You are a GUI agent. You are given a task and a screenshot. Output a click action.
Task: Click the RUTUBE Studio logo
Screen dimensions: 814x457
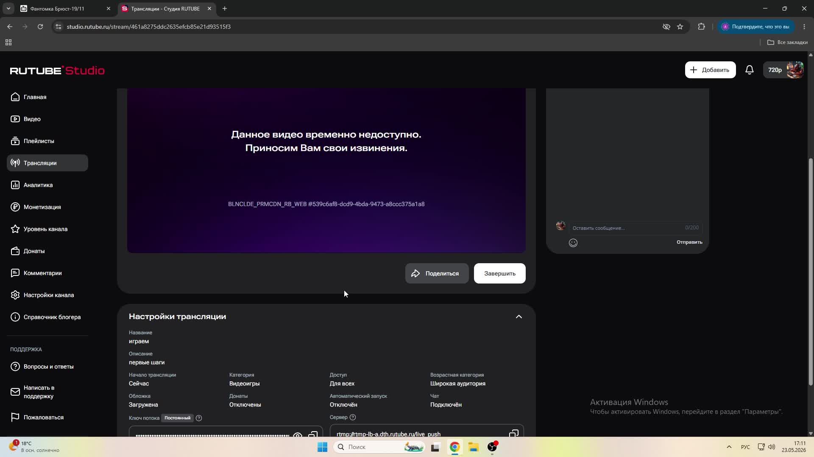pyautogui.click(x=57, y=70)
